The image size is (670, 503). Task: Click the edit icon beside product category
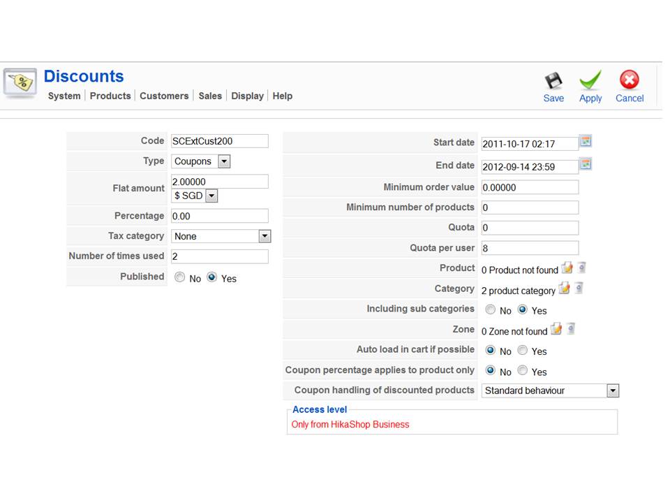[x=564, y=289]
